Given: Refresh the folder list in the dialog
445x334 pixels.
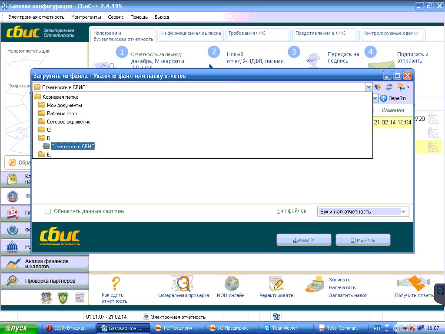Looking at the screenshot, I should pyautogui.click(x=389, y=87).
